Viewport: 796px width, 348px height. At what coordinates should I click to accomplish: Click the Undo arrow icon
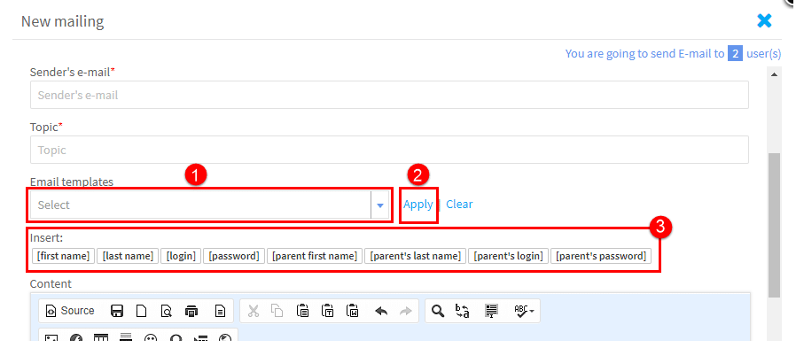381,311
